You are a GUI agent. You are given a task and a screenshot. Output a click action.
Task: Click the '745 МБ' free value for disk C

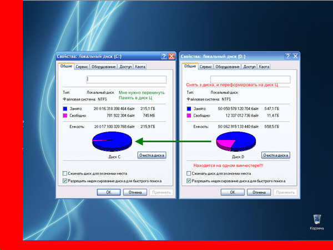(x=149, y=116)
